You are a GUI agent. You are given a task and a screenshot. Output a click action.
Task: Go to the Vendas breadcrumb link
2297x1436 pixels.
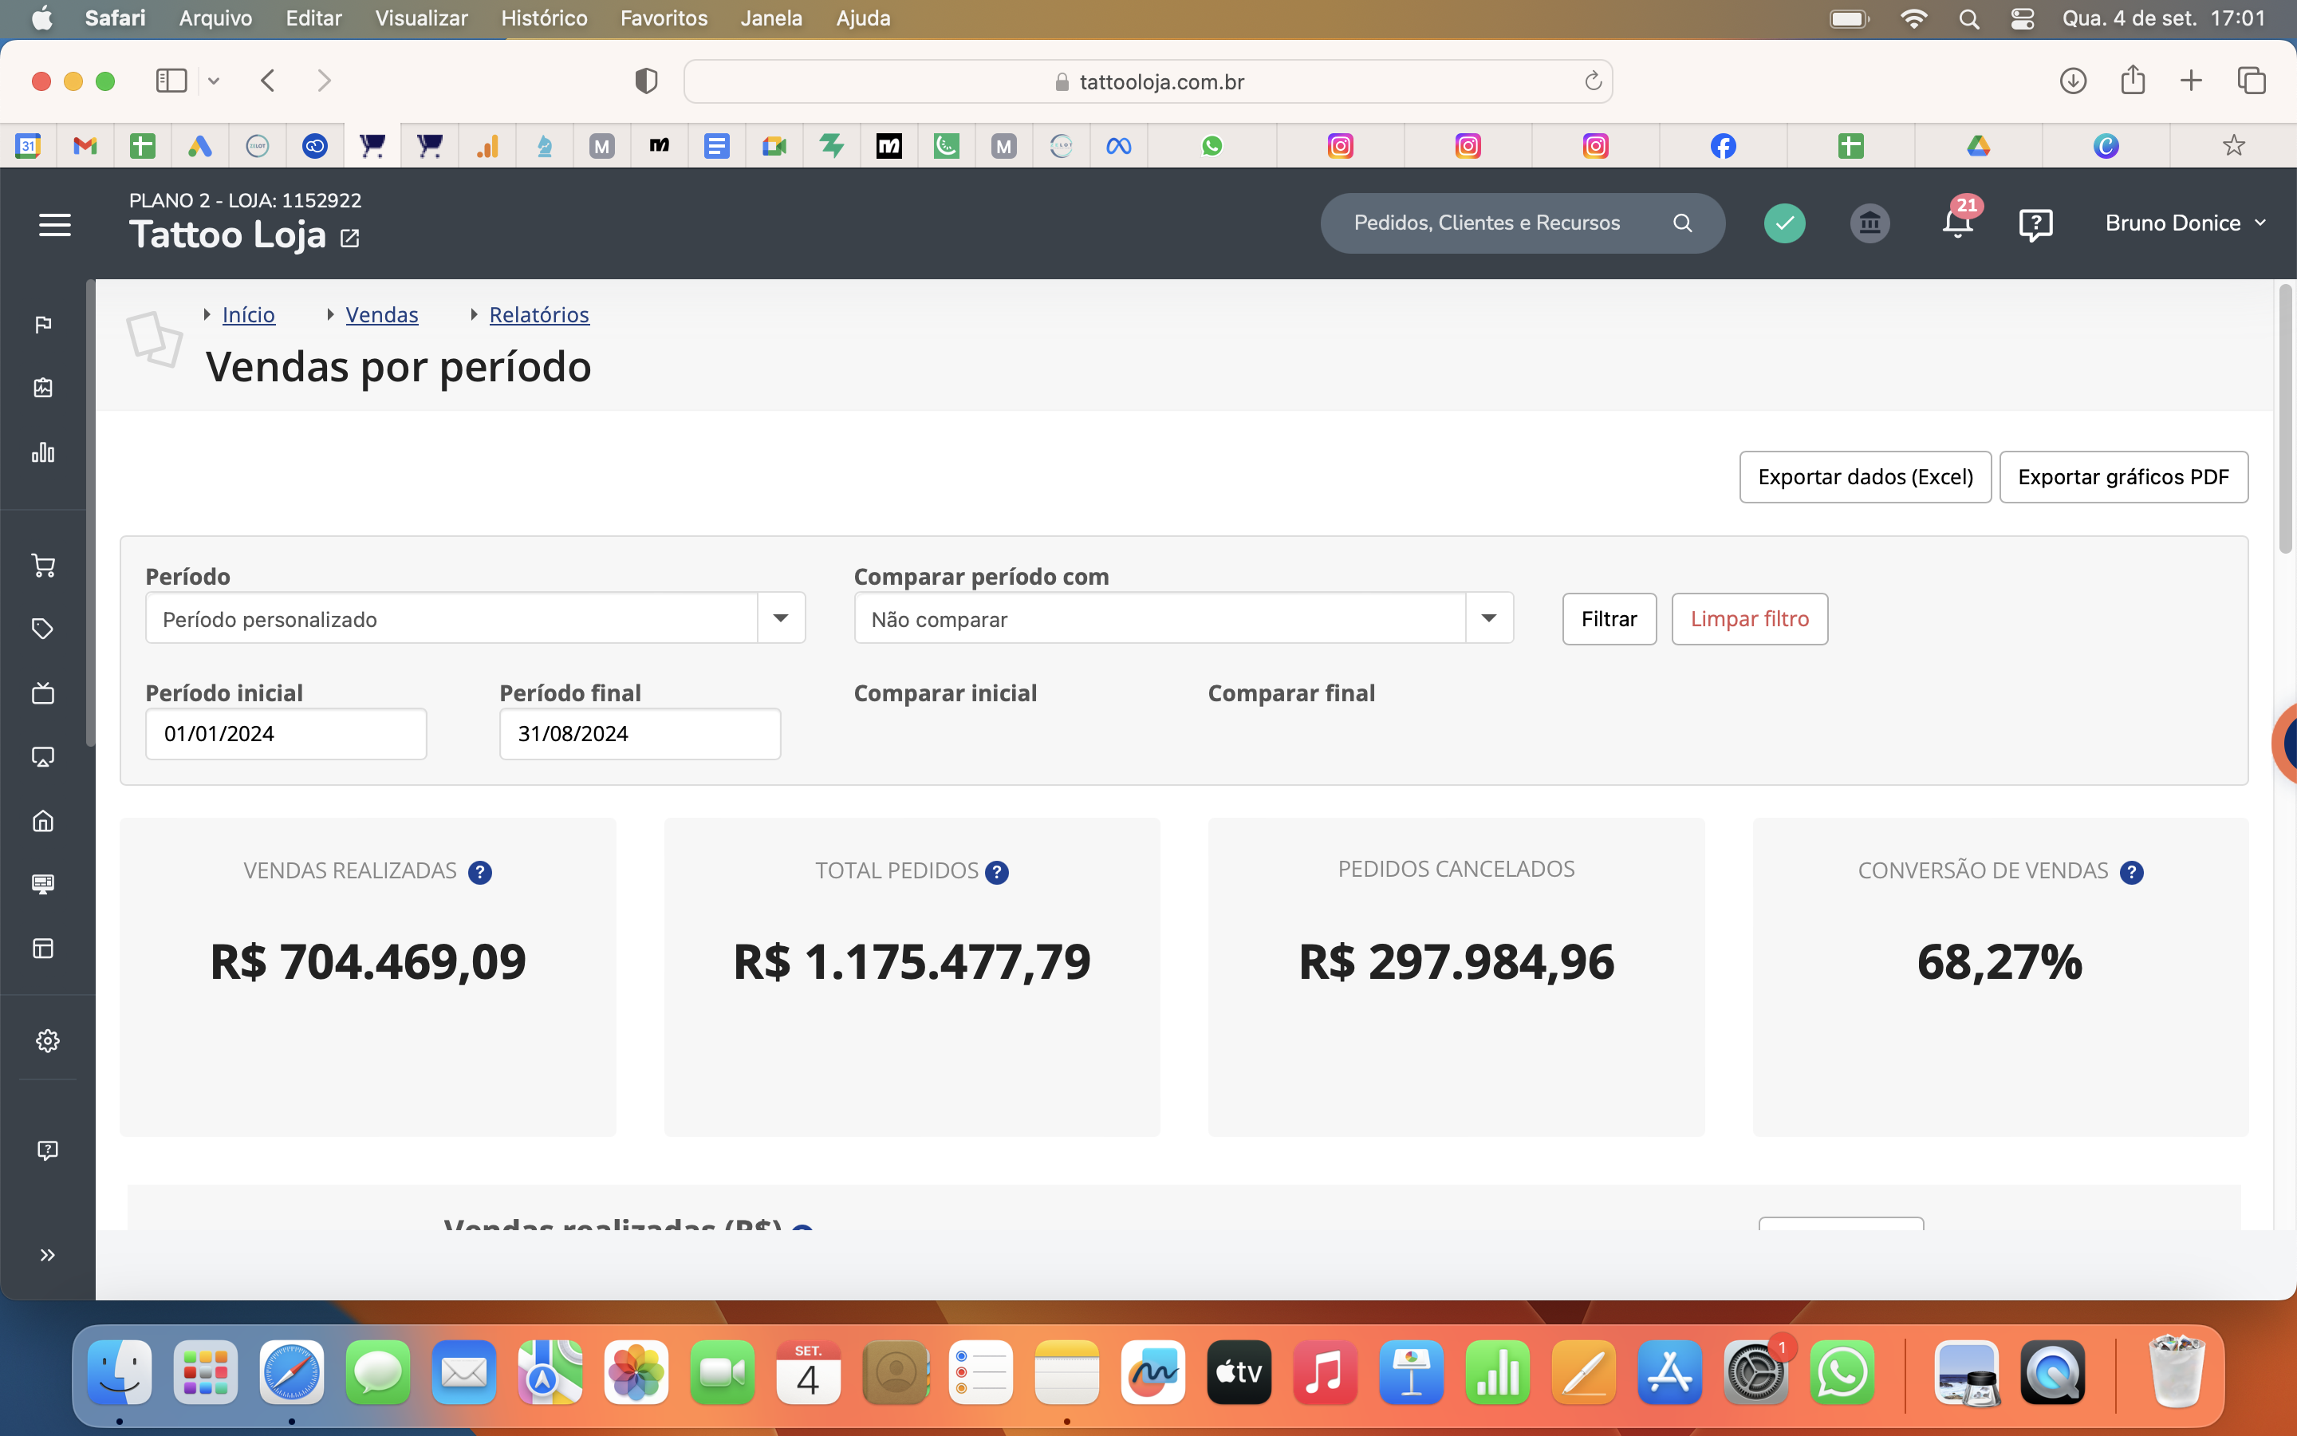pos(381,314)
